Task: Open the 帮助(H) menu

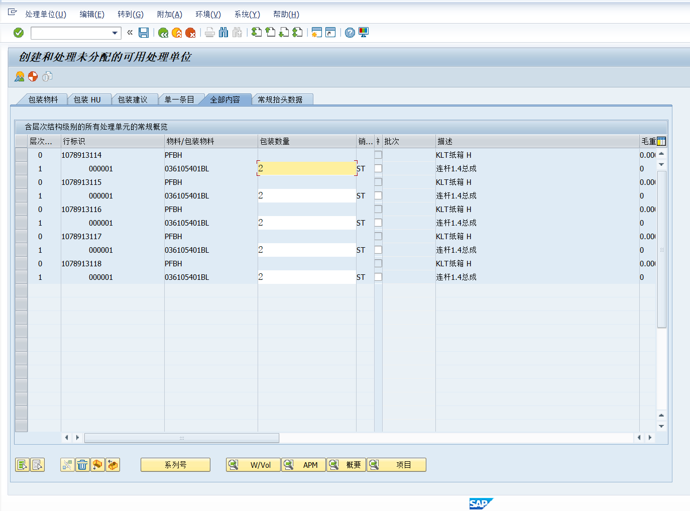Action: tap(286, 14)
